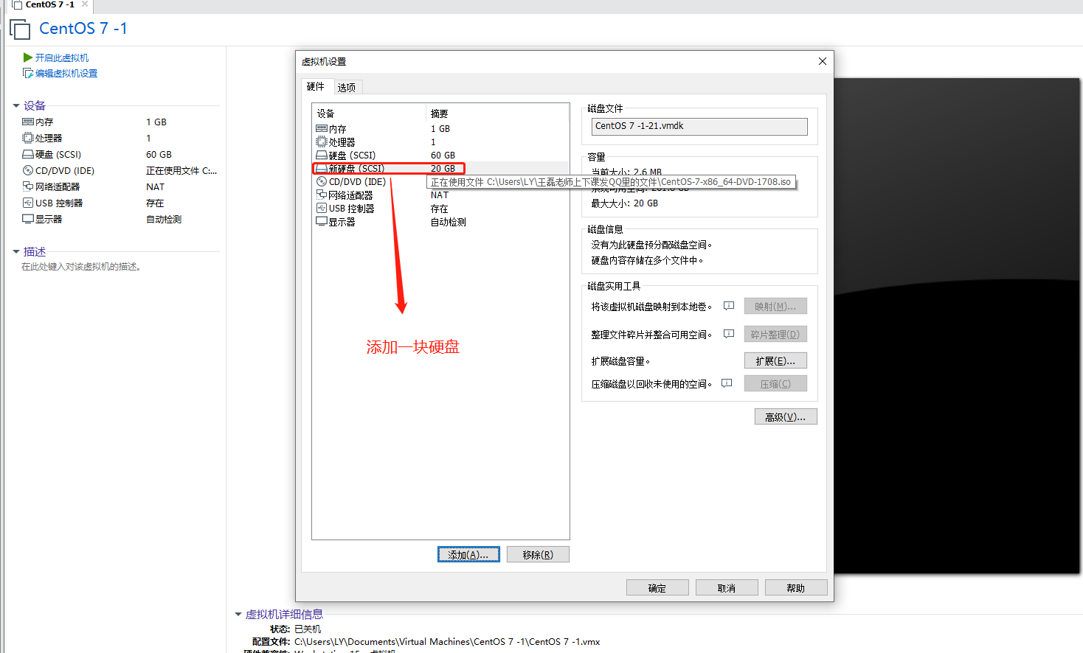
Task: Switch to the 硬件 tab
Action: tap(316, 86)
